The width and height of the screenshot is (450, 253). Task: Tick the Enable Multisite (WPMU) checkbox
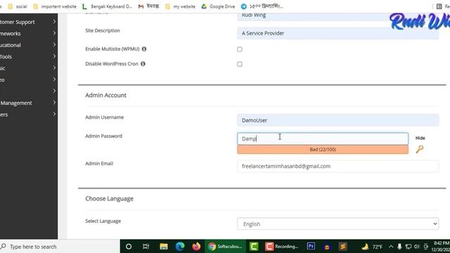pyautogui.click(x=240, y=49)
